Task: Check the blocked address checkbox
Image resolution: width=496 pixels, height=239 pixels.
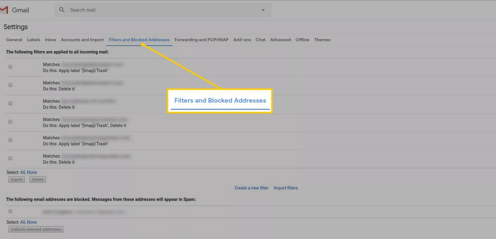Action: tap(10, 211)
